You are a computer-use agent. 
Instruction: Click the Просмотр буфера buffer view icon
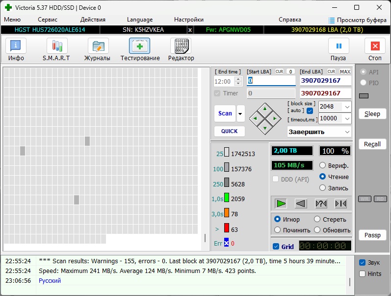pos(332,21)
